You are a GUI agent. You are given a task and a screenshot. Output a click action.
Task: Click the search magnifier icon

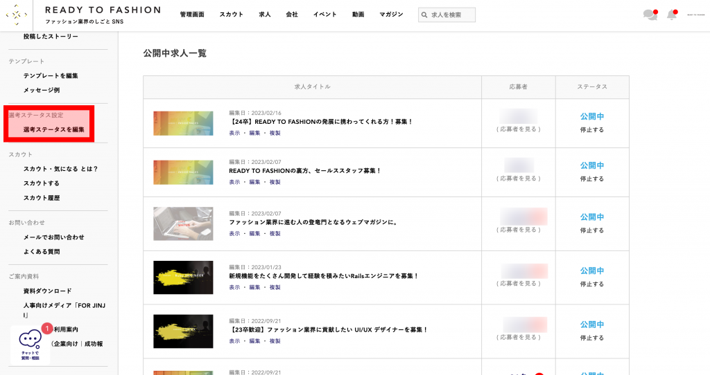point(424,15)
